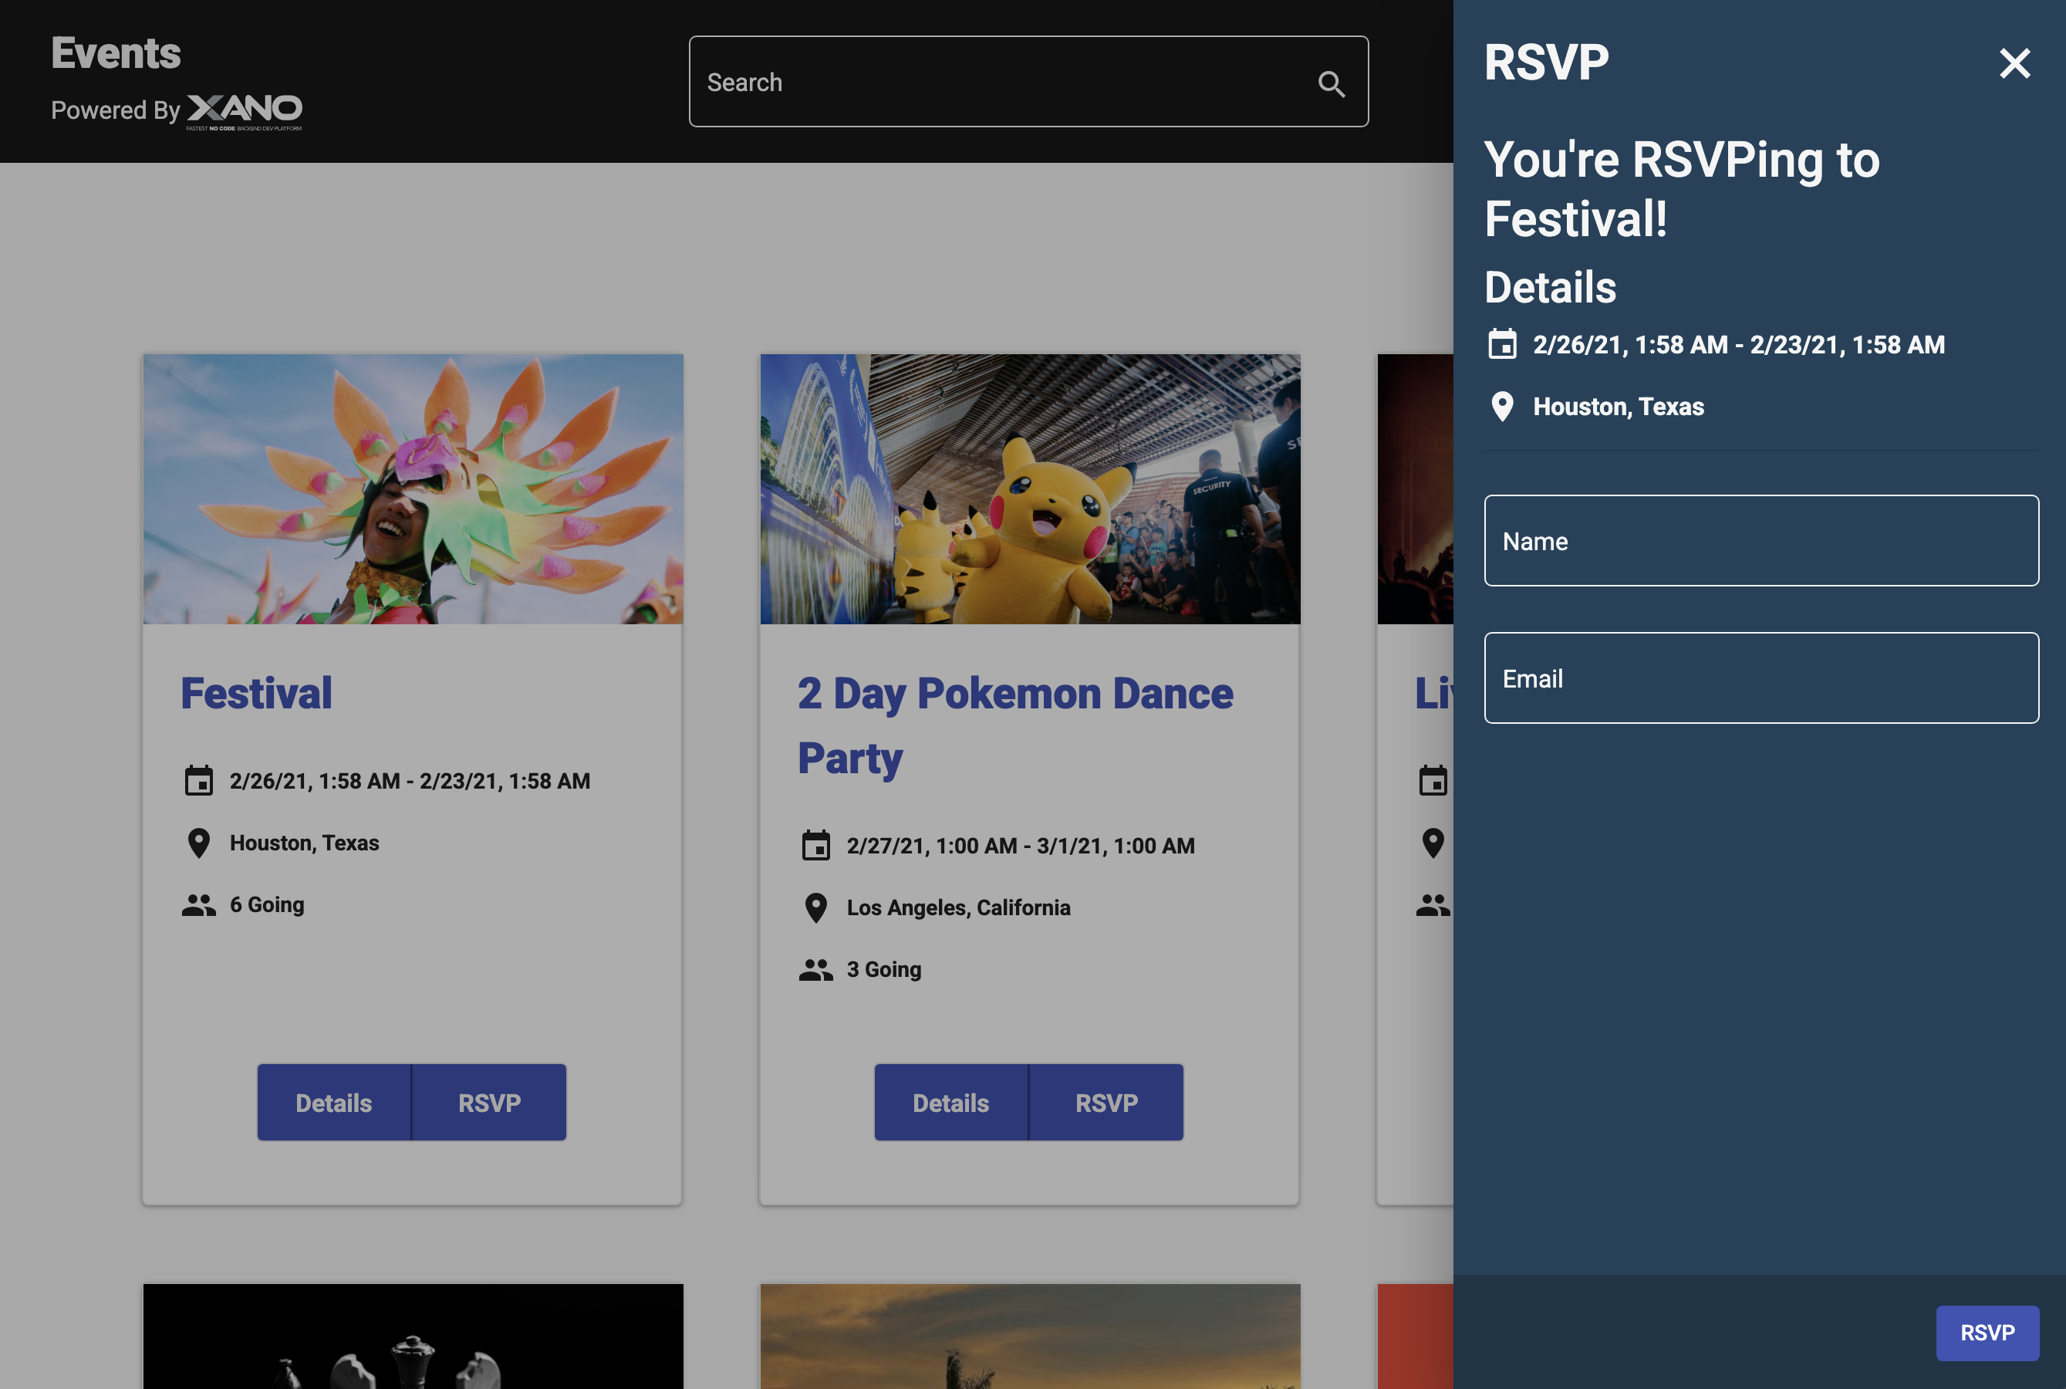Click the location pin icon for Houston, Texas
Viewport: 2066px width, 1389px height.
click(x=200, y=843)
